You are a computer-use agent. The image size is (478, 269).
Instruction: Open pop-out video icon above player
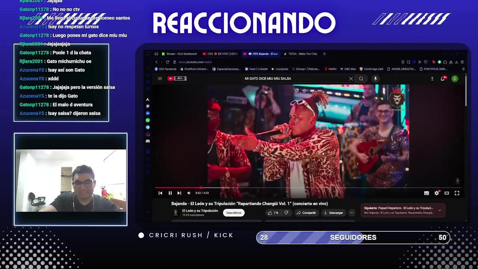click(297, 90)
